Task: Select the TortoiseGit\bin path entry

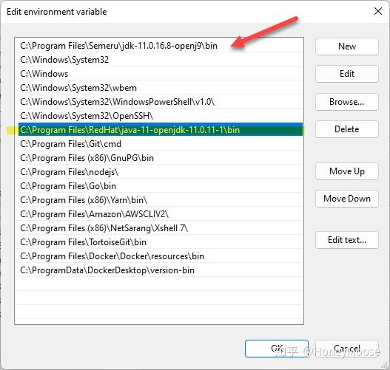Action: pyautogui.click(x=161, y=242)
